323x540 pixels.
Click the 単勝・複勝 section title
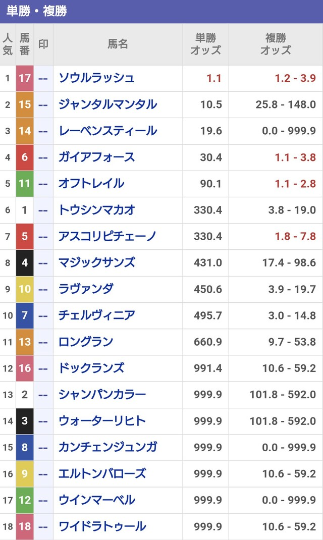(x=37, y=11)
